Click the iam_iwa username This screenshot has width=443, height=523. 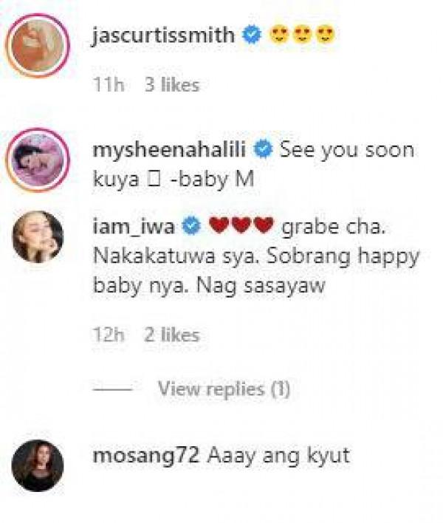(134, 227)
